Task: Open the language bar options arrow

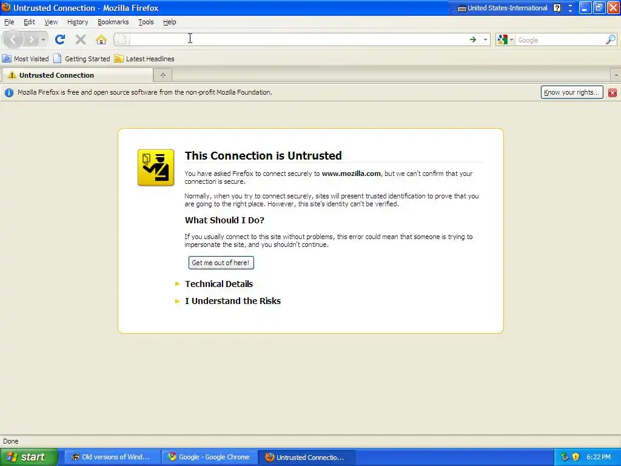Action: [570, 10]
